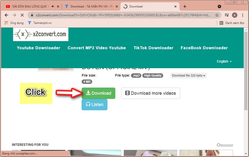Click the .mp3 file type badge
249x157 pixels.
click(136, 76)
